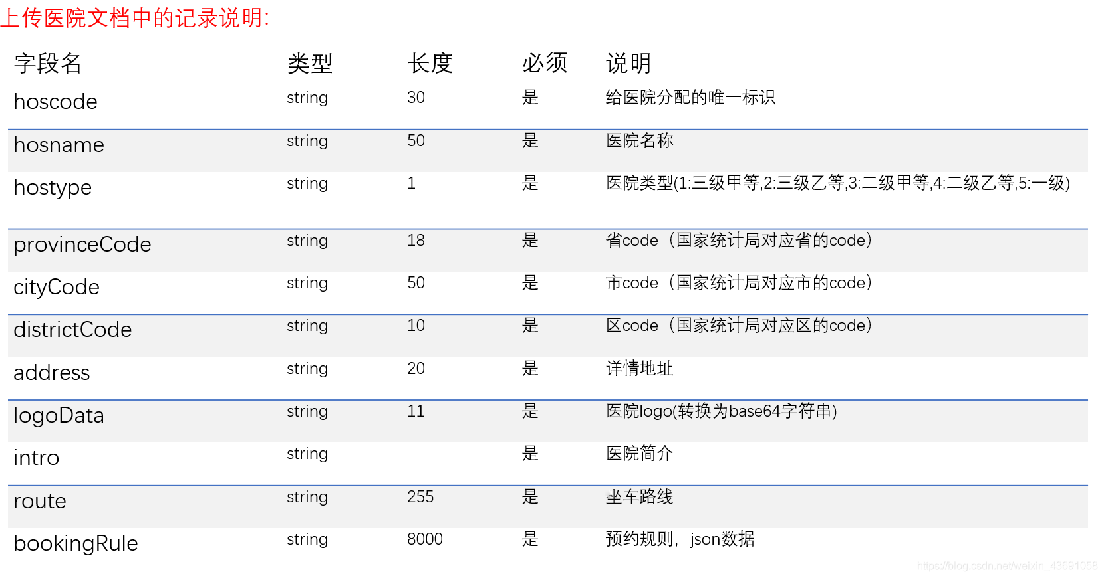Click the logoData field name
The width and height of the screenshot is (1104, 578).
pyautogui.click(x=59, y=415)
